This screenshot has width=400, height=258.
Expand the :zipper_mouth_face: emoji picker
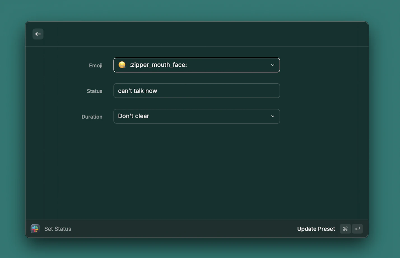coord(197,65)
